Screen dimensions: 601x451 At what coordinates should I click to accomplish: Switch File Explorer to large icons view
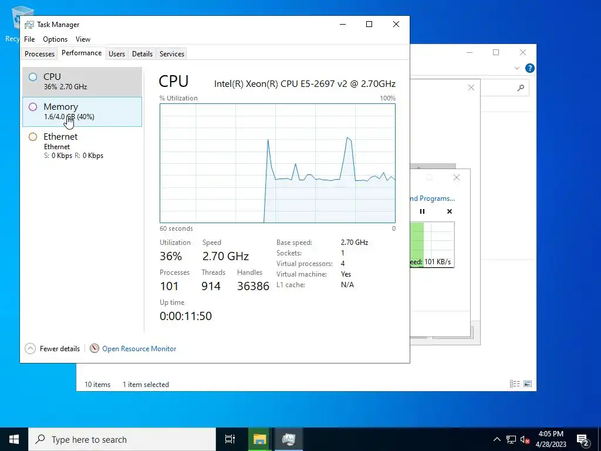528,384
